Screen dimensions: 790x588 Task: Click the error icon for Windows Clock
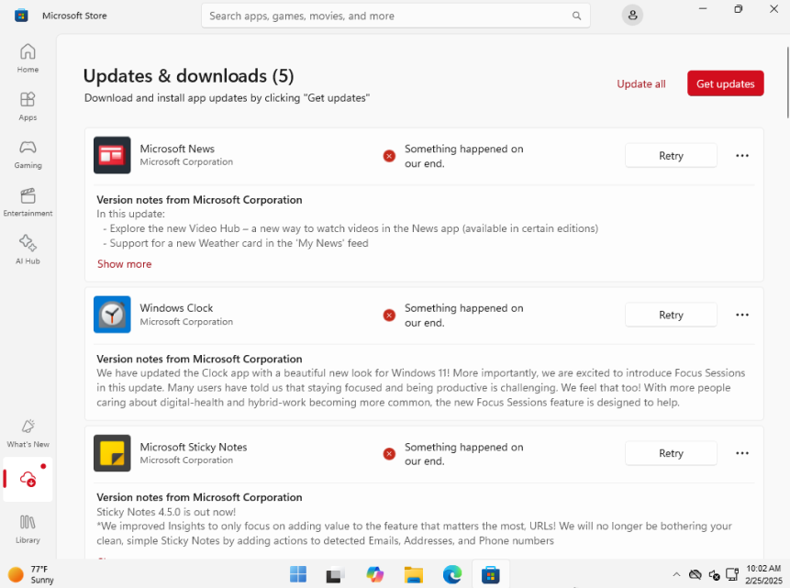click(x=389, y=316)
